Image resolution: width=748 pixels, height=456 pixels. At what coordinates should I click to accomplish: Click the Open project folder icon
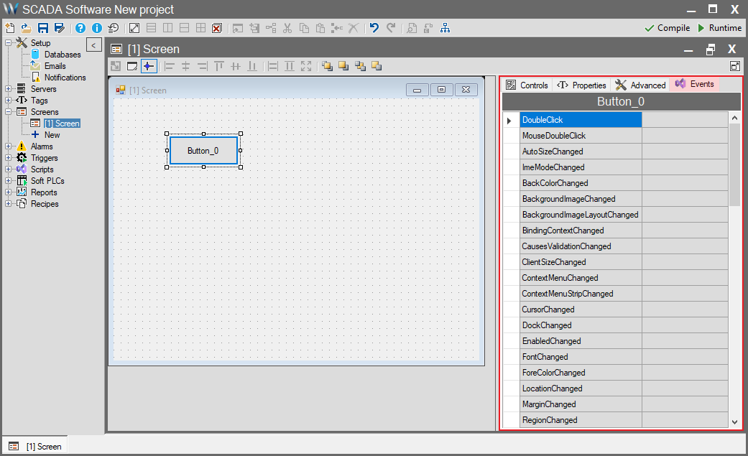point(26,28)
